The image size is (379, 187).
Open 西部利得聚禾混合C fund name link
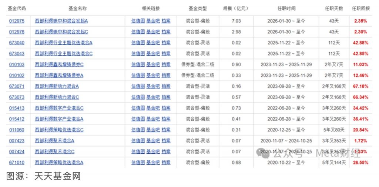(x=55, y=152)
